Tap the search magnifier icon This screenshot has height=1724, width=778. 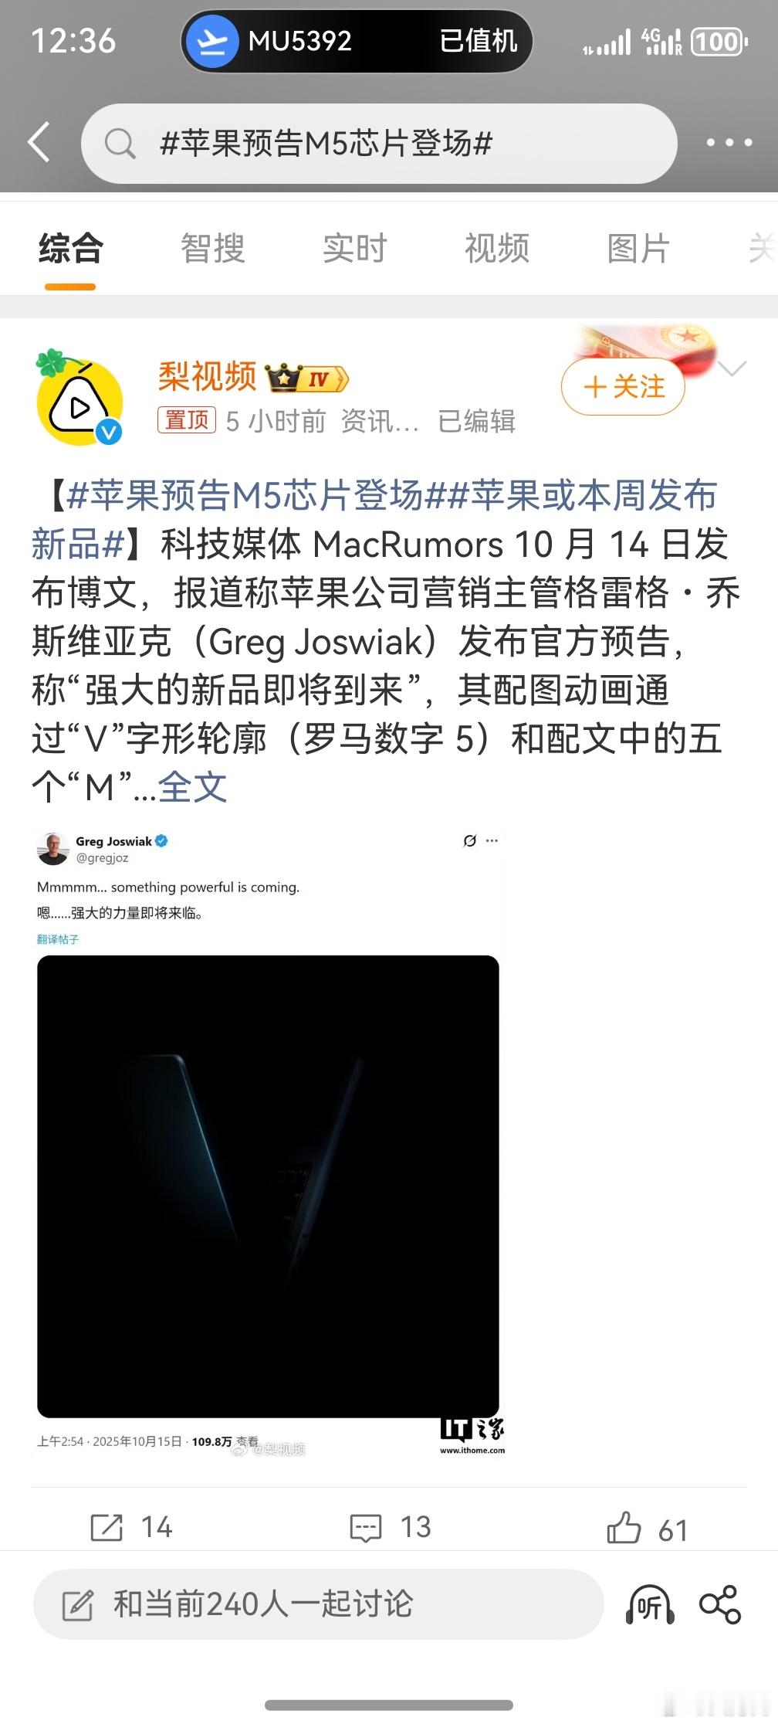tap(120, 144)
